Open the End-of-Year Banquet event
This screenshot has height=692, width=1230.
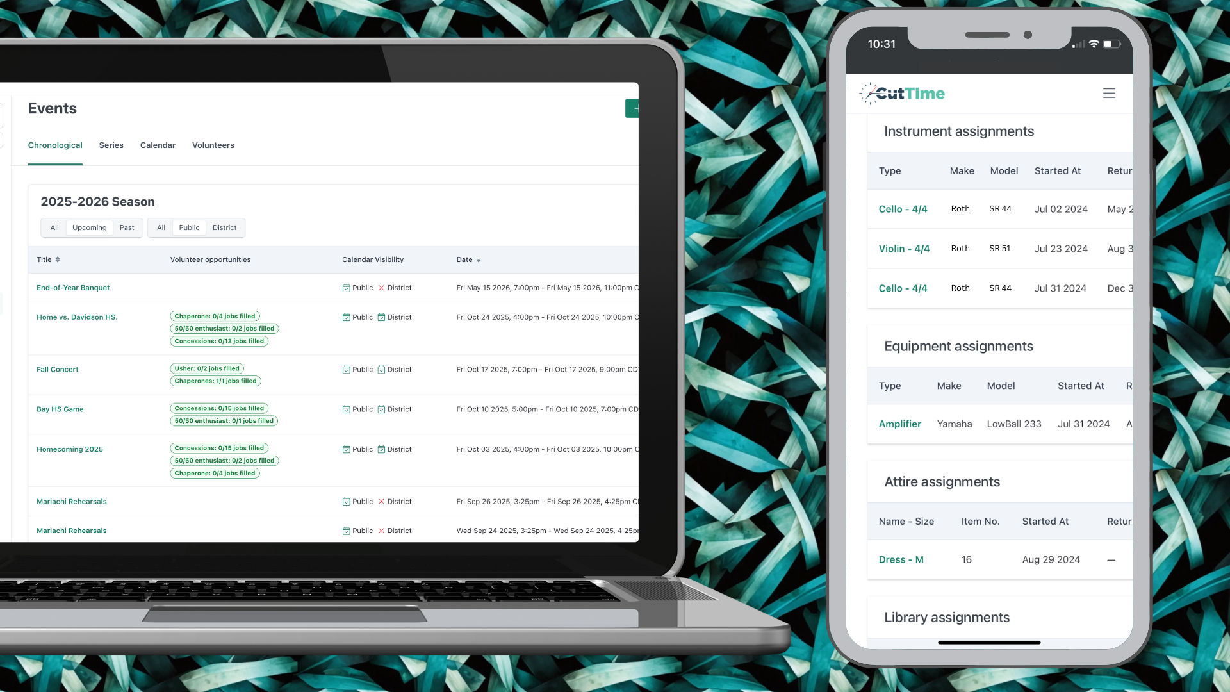[73, 288]
